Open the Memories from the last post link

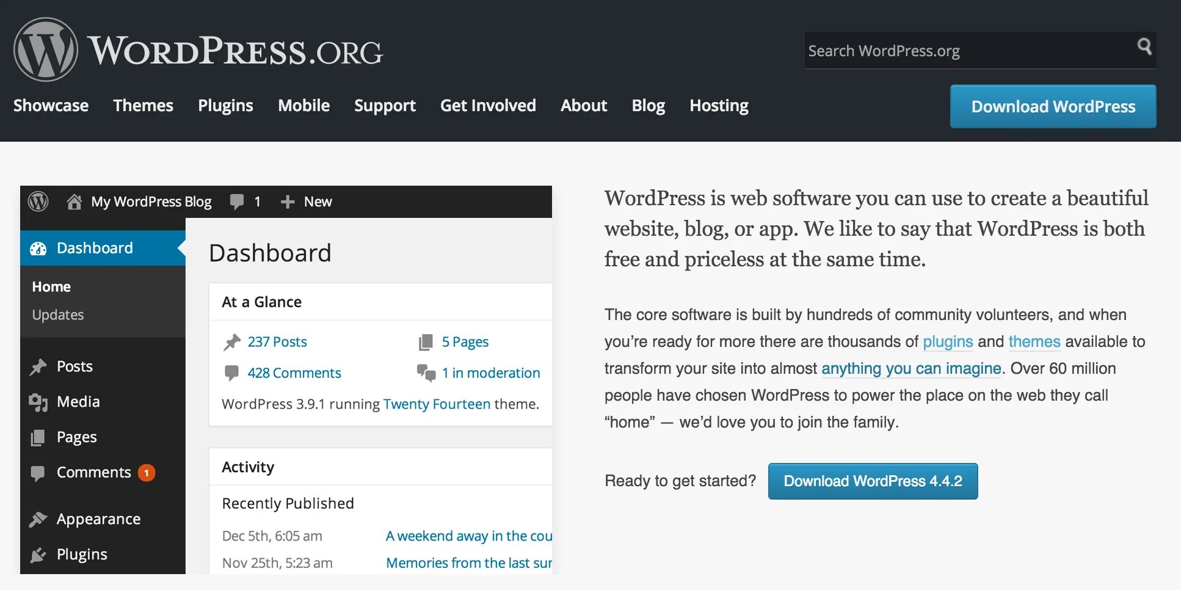(469, 563)
